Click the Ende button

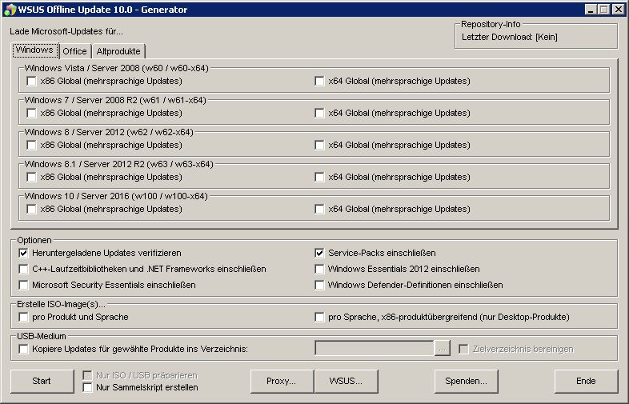coord(586,381)
